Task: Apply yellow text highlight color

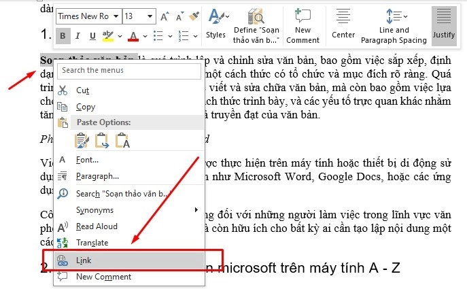Action: pyautogui.click(x=107, y=36)
